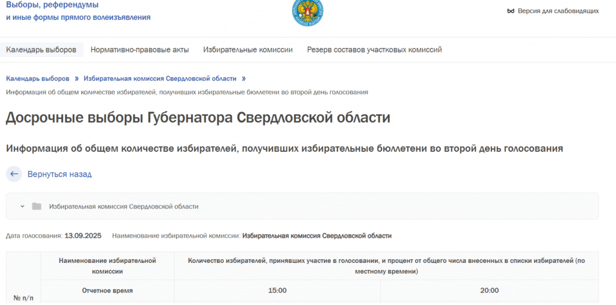Click the Досрочные выборы Губернатора page heading
The height and width of the screenshot is (305, 616).
(198, 118)
